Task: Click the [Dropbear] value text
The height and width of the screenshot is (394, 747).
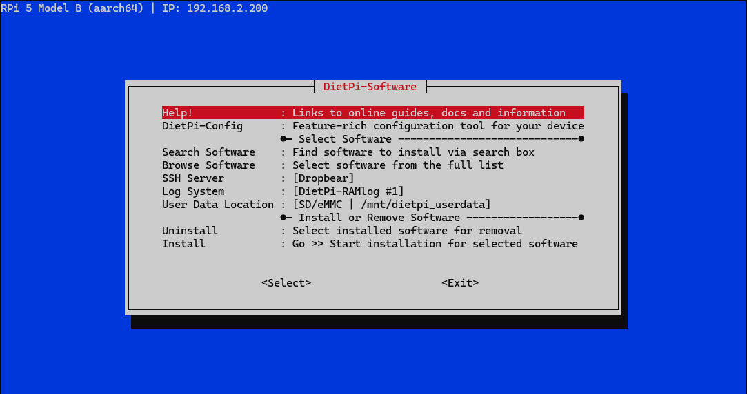Action: click(323, 178)
